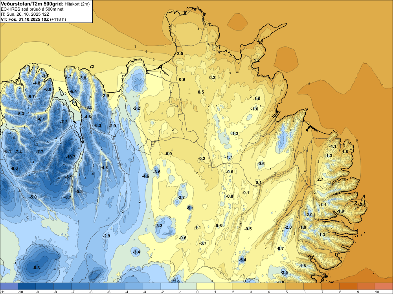Click the '-3.3' temperature value
The image size is (393, 294).
click(159, 226)
